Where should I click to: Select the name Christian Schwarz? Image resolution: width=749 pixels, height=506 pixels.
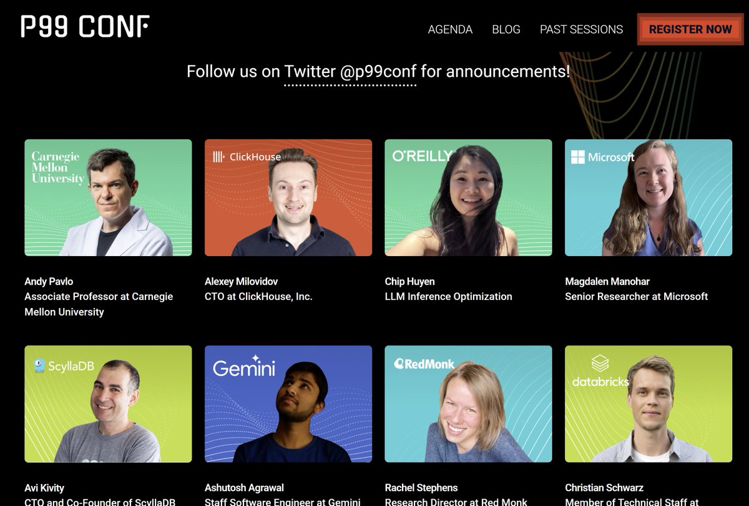(x=604, y=487)
